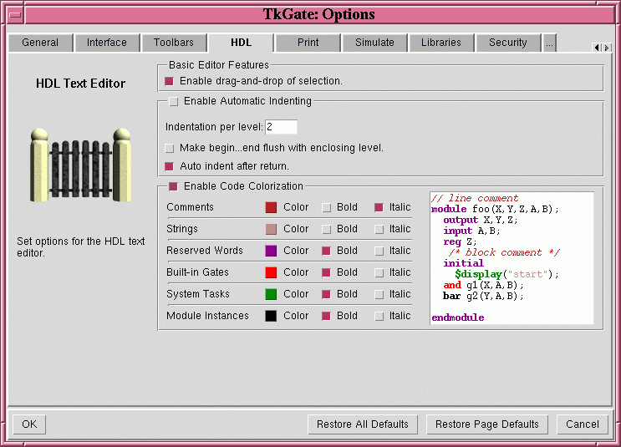Viewport: 621px width, 447px height.
Task: Toggle Enable Code Colorization checkbox
Action: [174, 186]
